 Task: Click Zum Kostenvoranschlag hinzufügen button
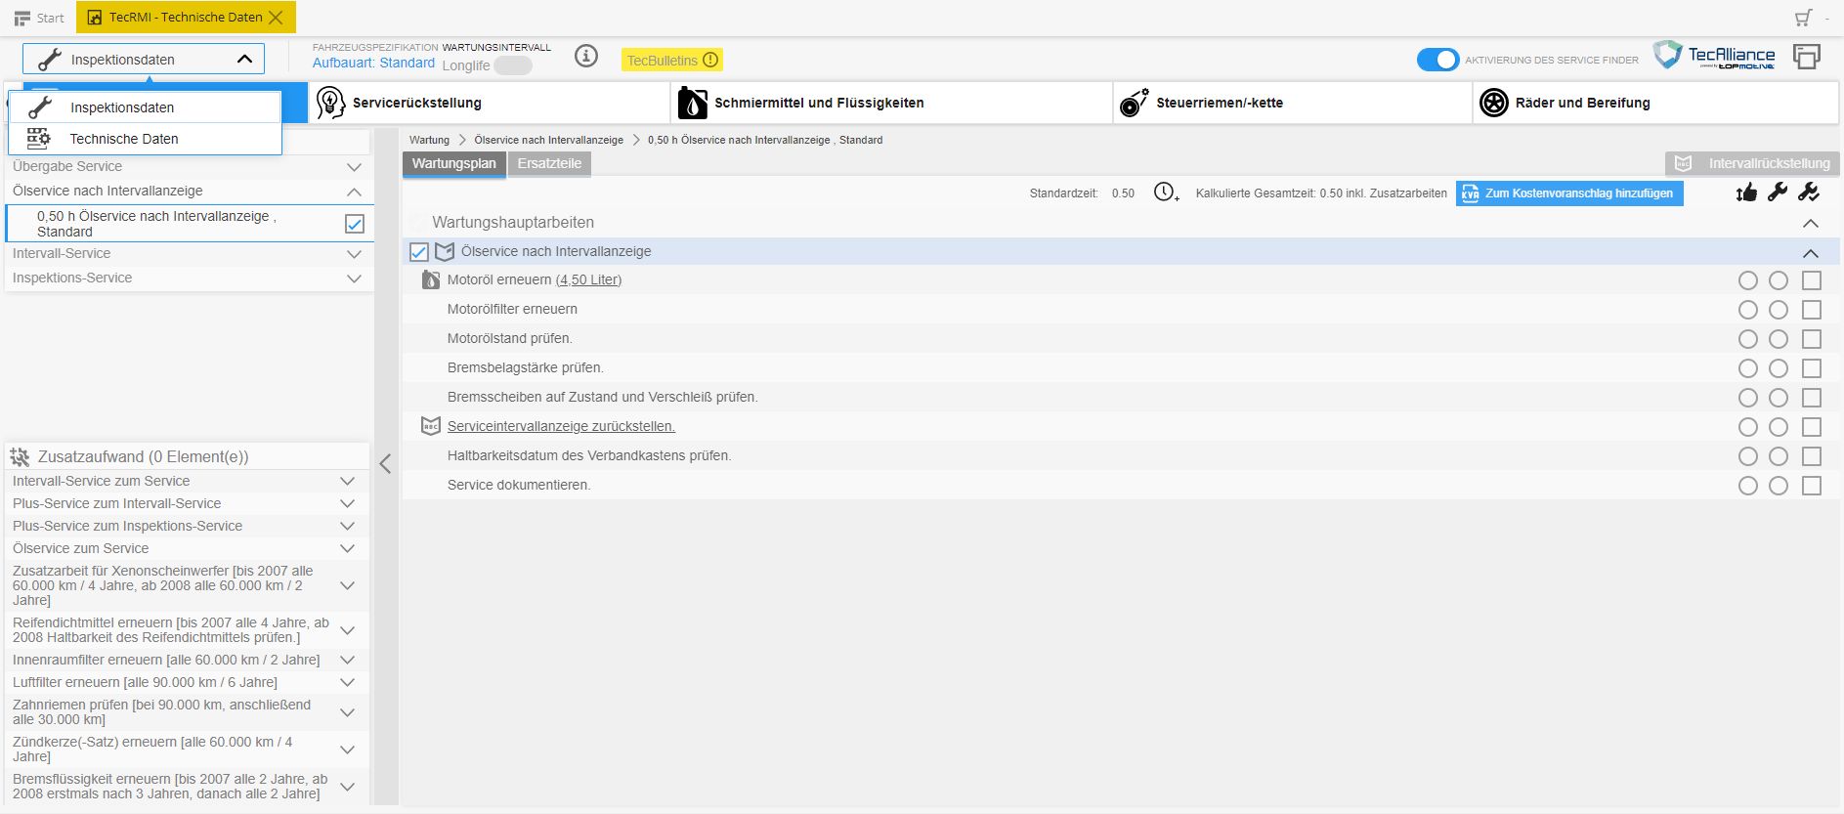coord(1569,193)
